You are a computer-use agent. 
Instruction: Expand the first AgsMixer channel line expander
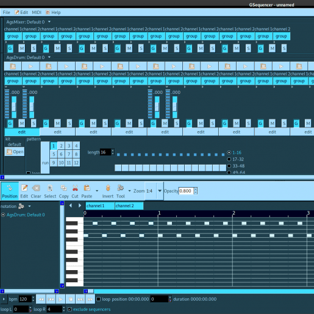[6, 42]
